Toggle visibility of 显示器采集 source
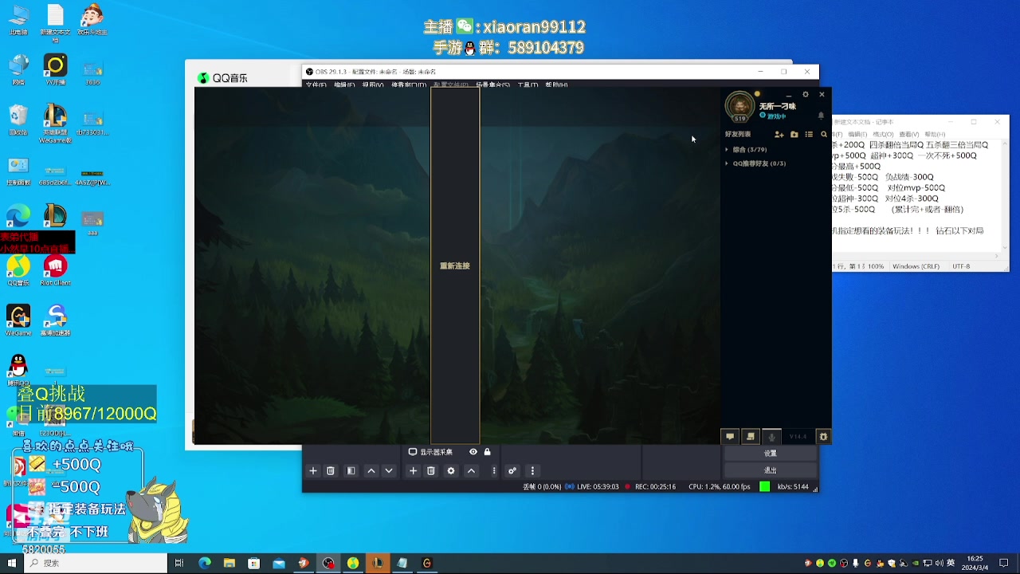 pos(473,452)
